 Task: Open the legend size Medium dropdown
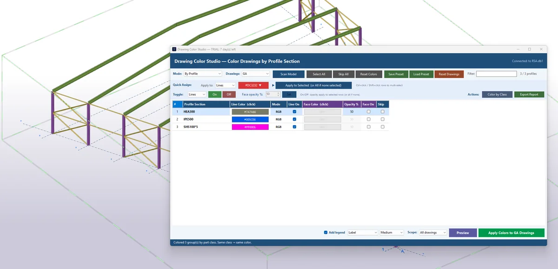tap(392, 232)
